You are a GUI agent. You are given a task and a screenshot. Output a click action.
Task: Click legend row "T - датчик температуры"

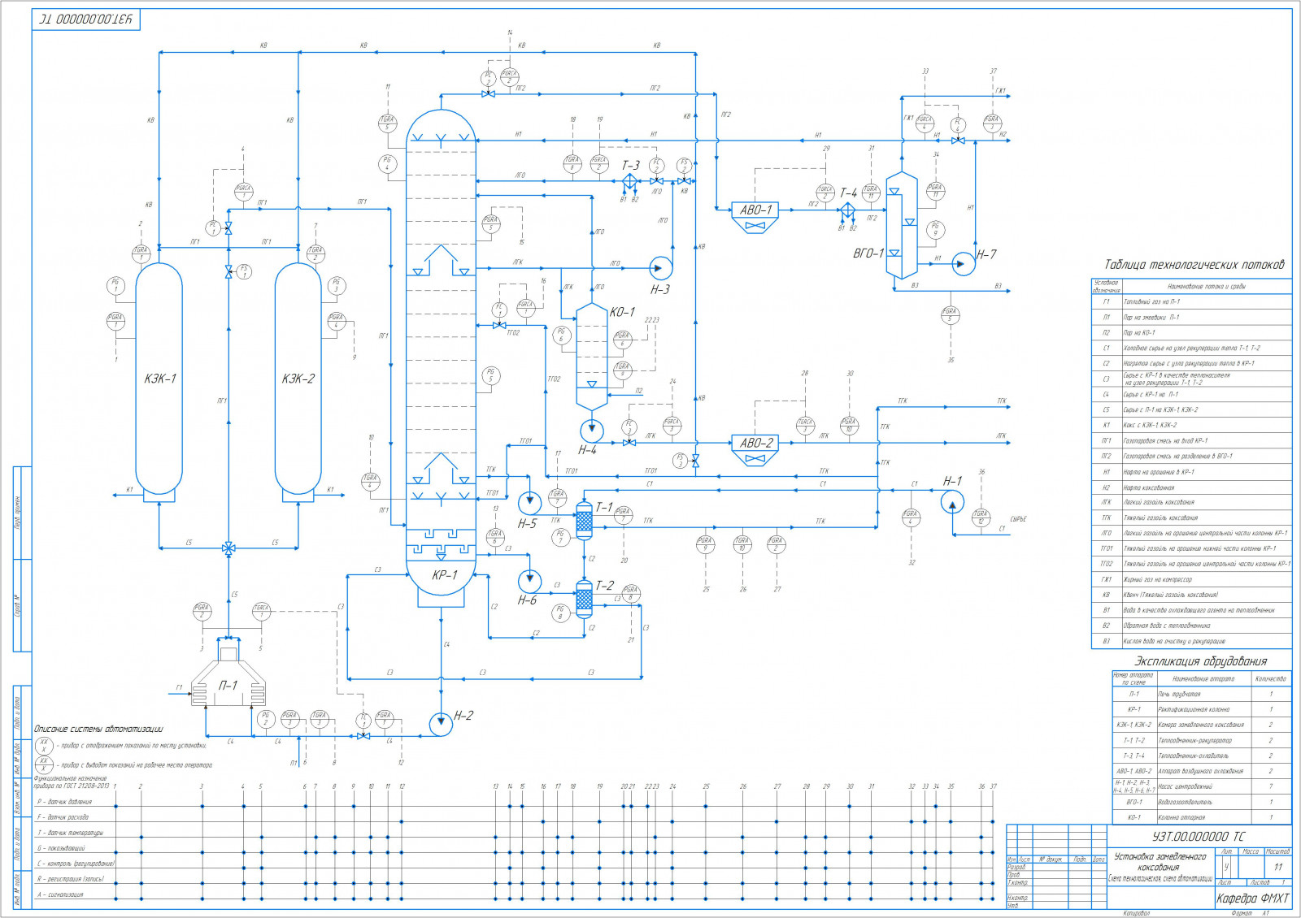coord(71,833)
